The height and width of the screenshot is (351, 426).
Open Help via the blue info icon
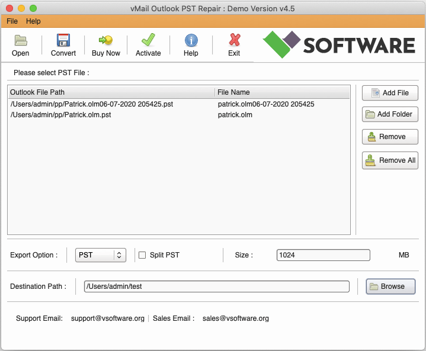pos(191,40)
